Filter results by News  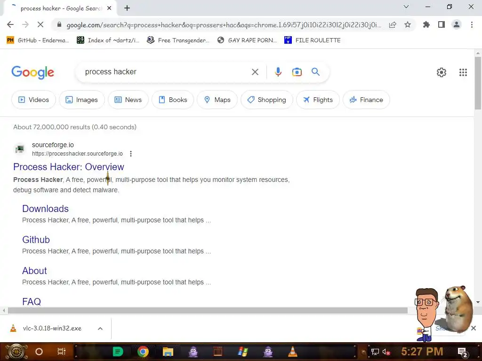(x=128, y=100)
